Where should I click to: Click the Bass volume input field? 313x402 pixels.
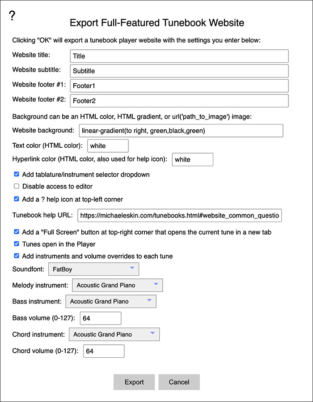101,318
